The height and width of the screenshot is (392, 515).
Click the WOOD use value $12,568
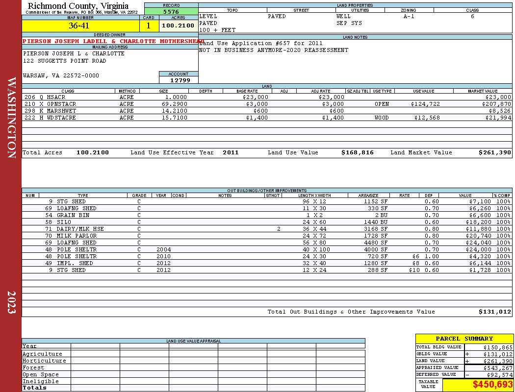[427, 118]
